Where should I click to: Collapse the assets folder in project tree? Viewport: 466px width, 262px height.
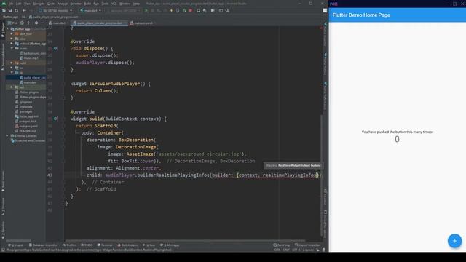point(12,48)
